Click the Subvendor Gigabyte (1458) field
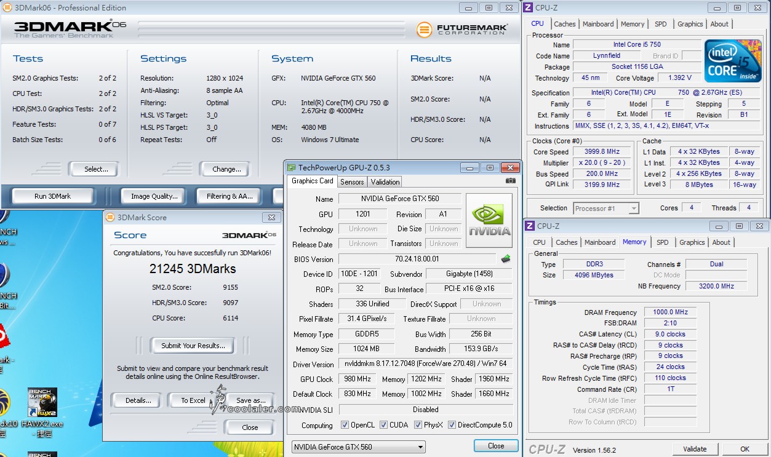771x457 pixels. (469, 274)
